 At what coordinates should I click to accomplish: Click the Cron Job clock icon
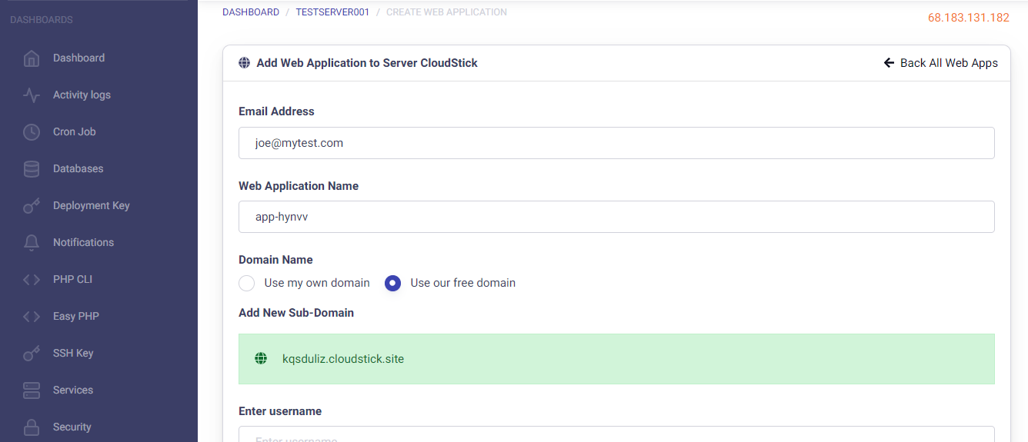pyautogui.click(x=32, y=132)
